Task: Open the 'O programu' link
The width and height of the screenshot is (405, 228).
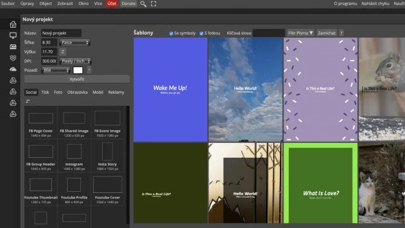Action: tap(345, 4)
